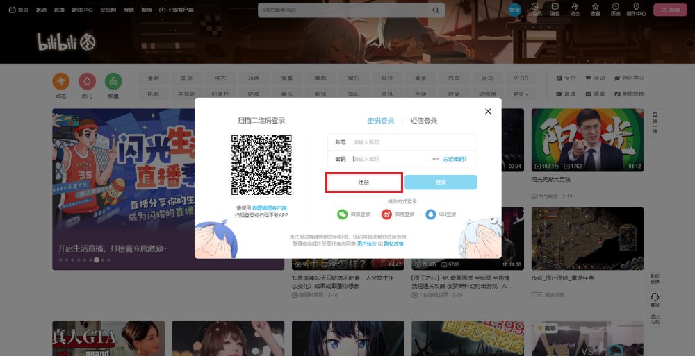
Task: Click WeChat 微信登录 icon
Action: coord(342,214)
